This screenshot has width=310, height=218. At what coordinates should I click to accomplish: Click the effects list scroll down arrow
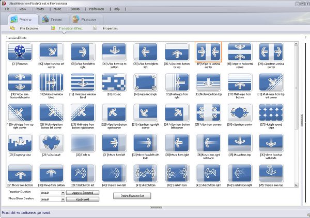[x=296, y=185]
